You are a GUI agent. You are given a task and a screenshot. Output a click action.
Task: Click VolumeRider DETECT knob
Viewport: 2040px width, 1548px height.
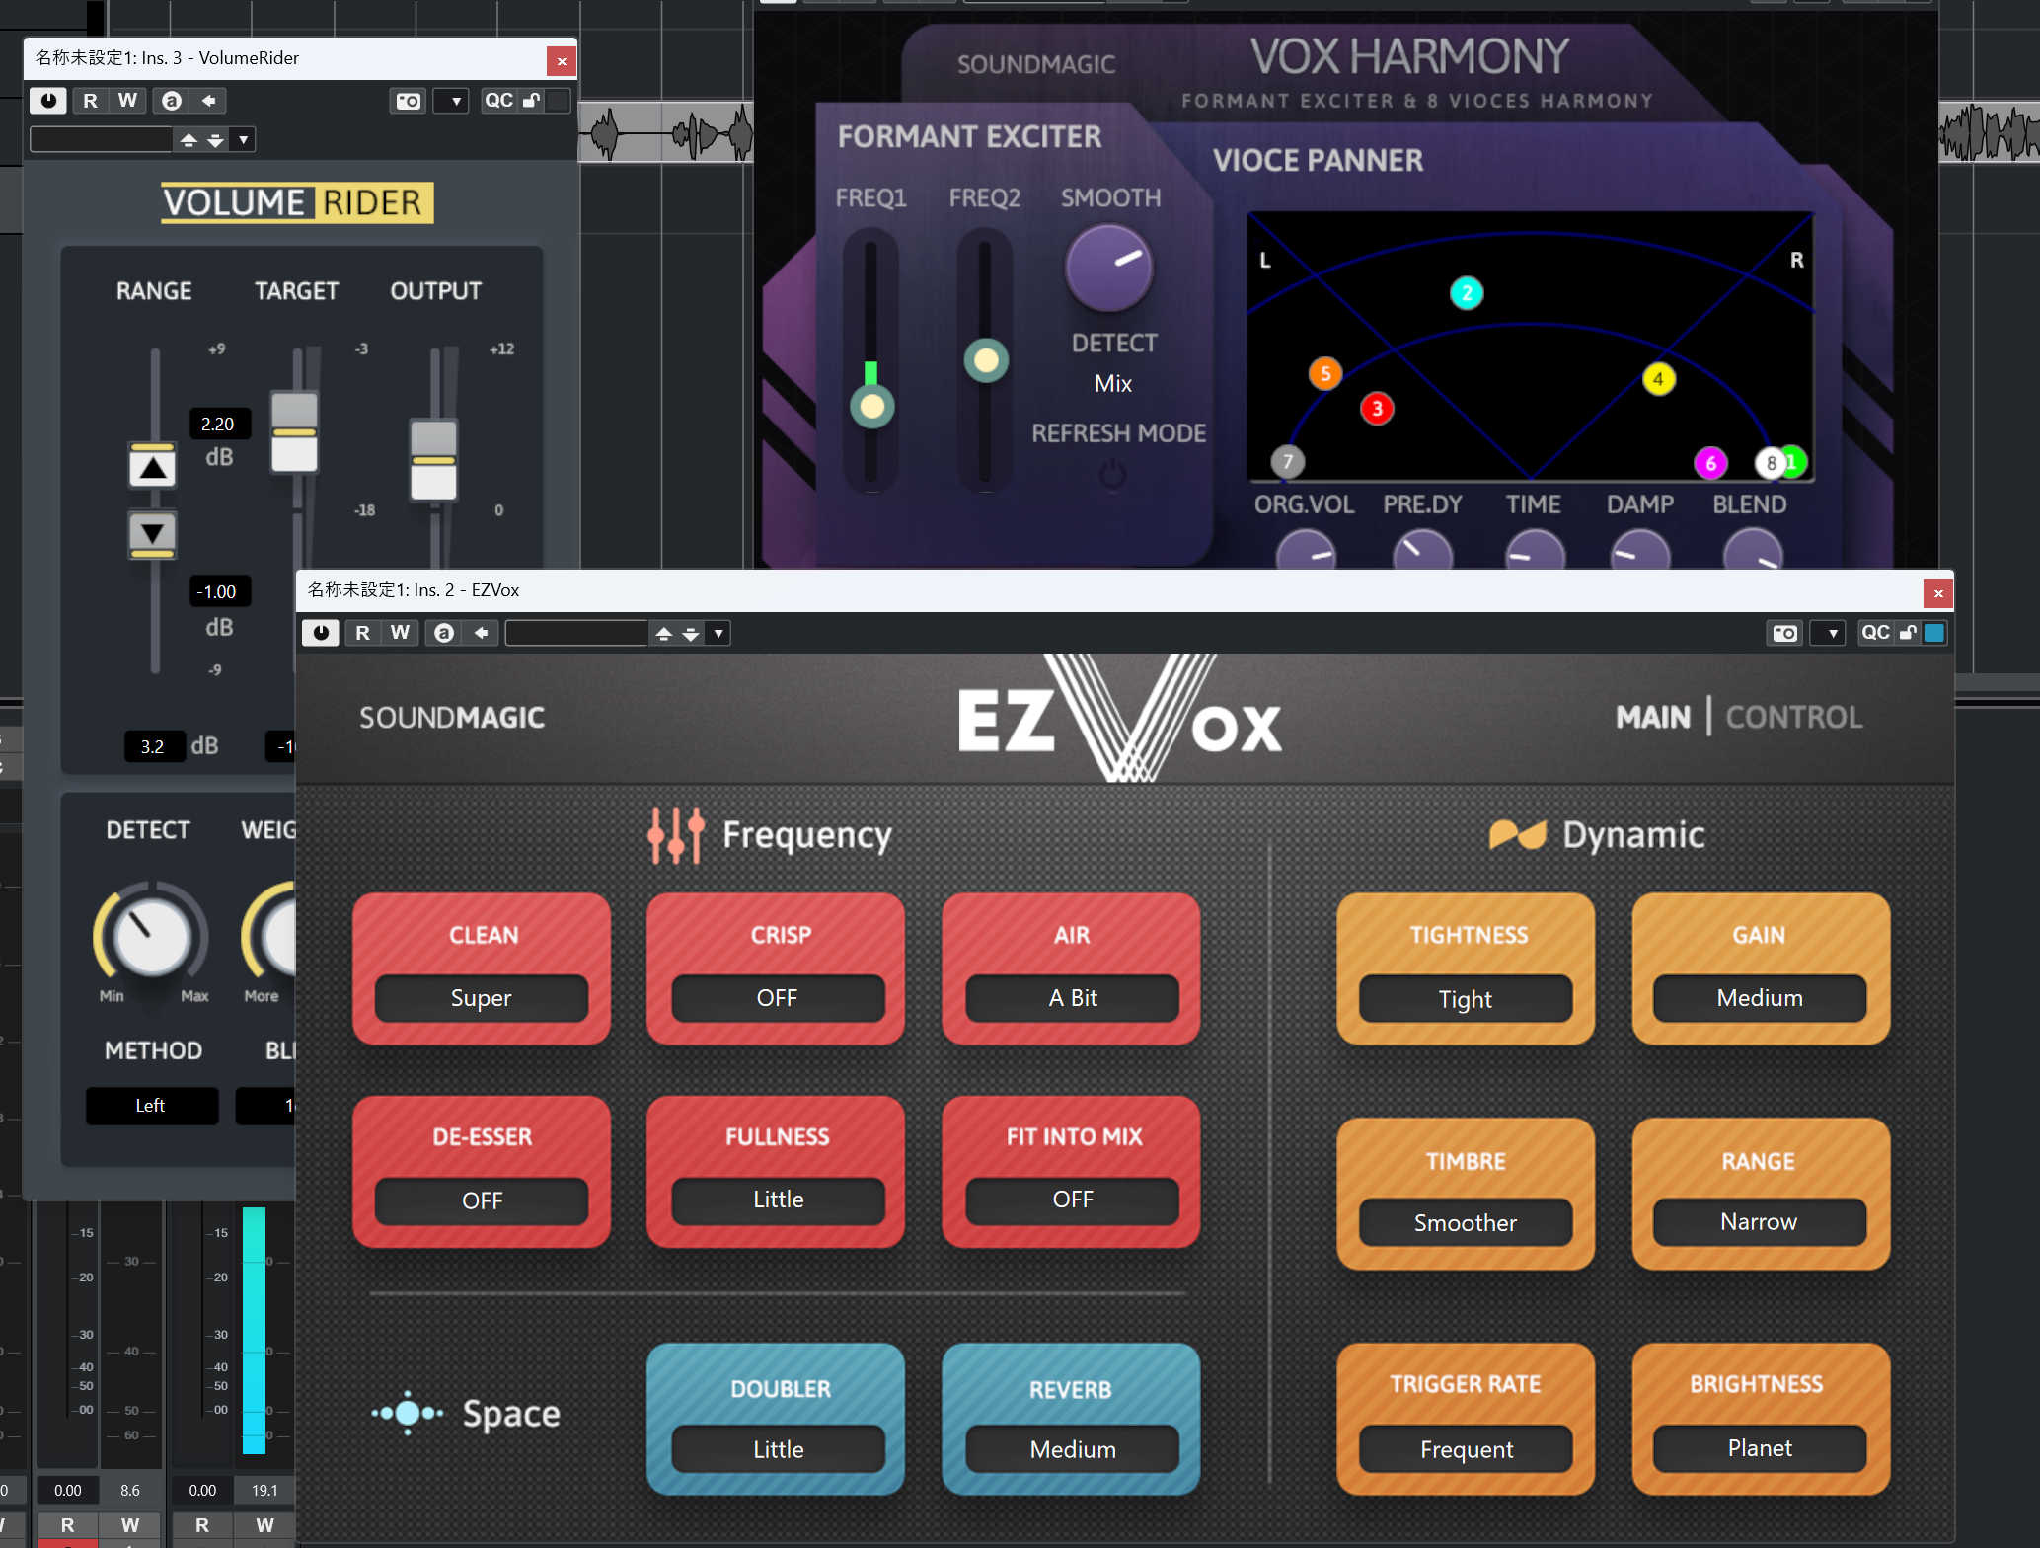[x=152, y=937]
